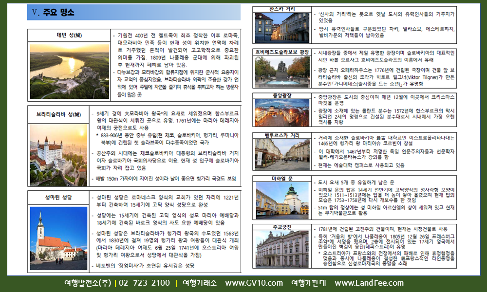Click the paragraph beginning '기원전 400년 전 켈트족이'
The width and height of the screenshot is (487, 292).
coord(176,50)
